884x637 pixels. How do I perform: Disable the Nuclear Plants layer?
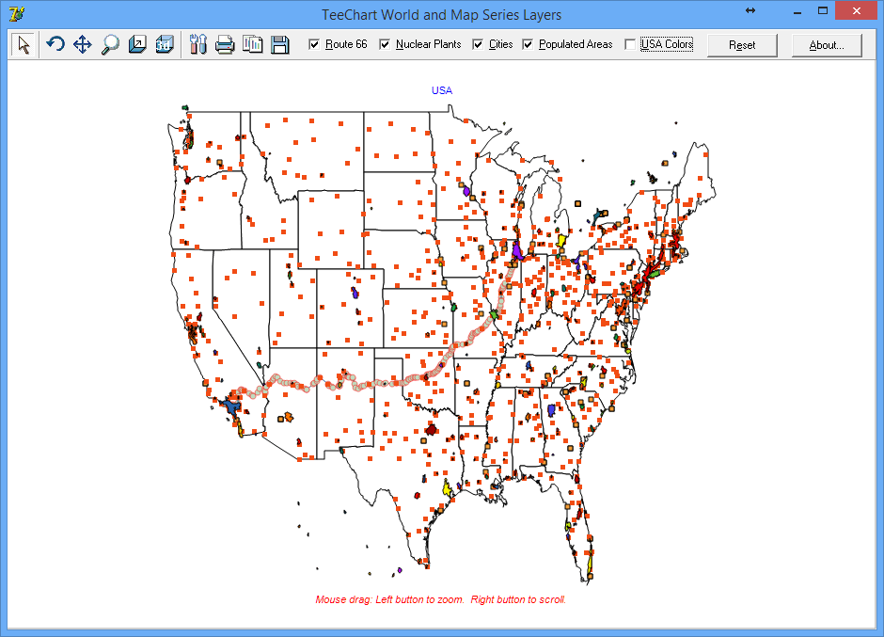pos(384,43)
